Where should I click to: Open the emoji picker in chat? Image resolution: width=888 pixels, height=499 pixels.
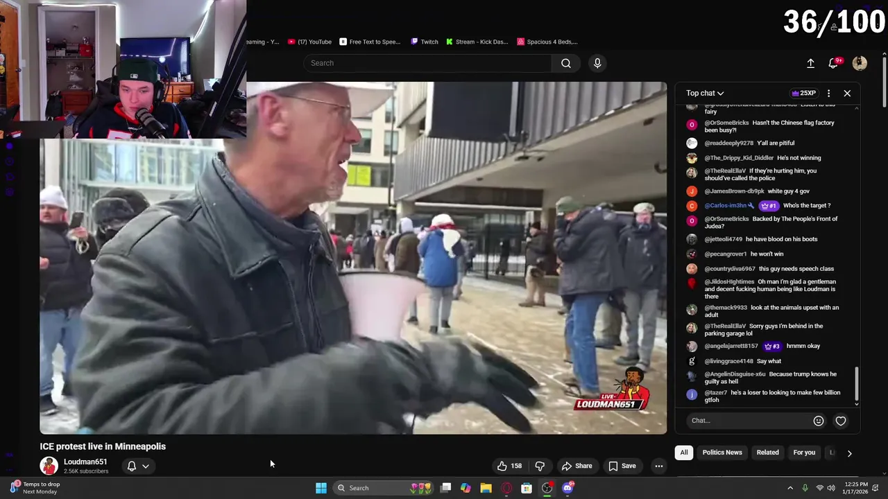pos(819,421)
